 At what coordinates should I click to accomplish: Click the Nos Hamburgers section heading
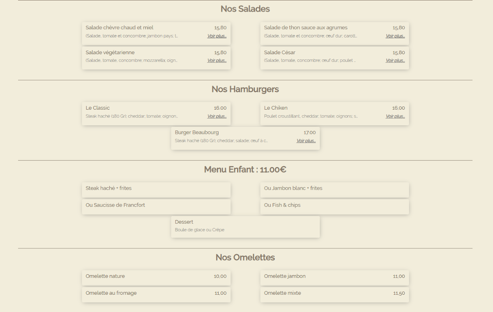click(x=245, y=89)
